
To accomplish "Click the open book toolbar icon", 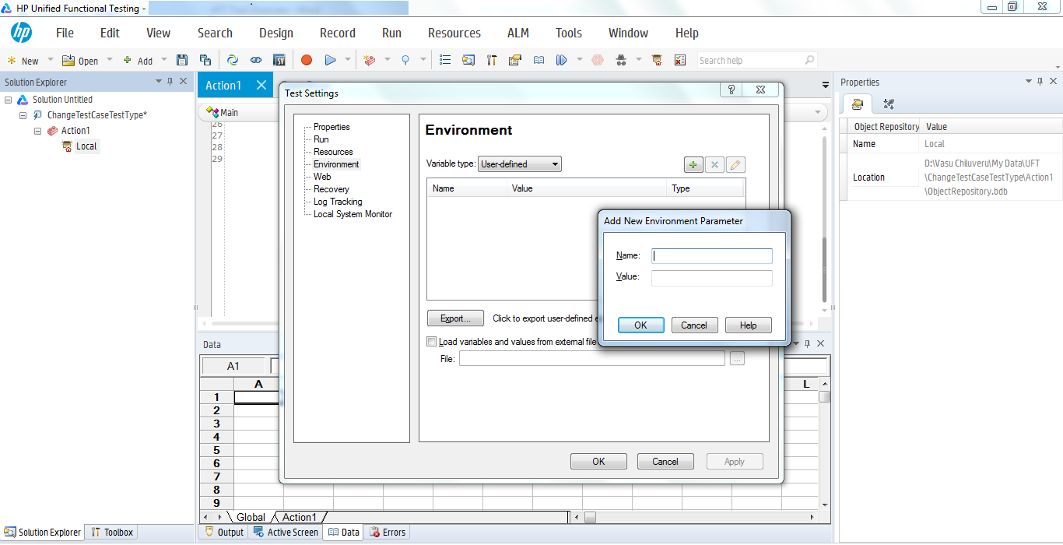I will 539,60.
